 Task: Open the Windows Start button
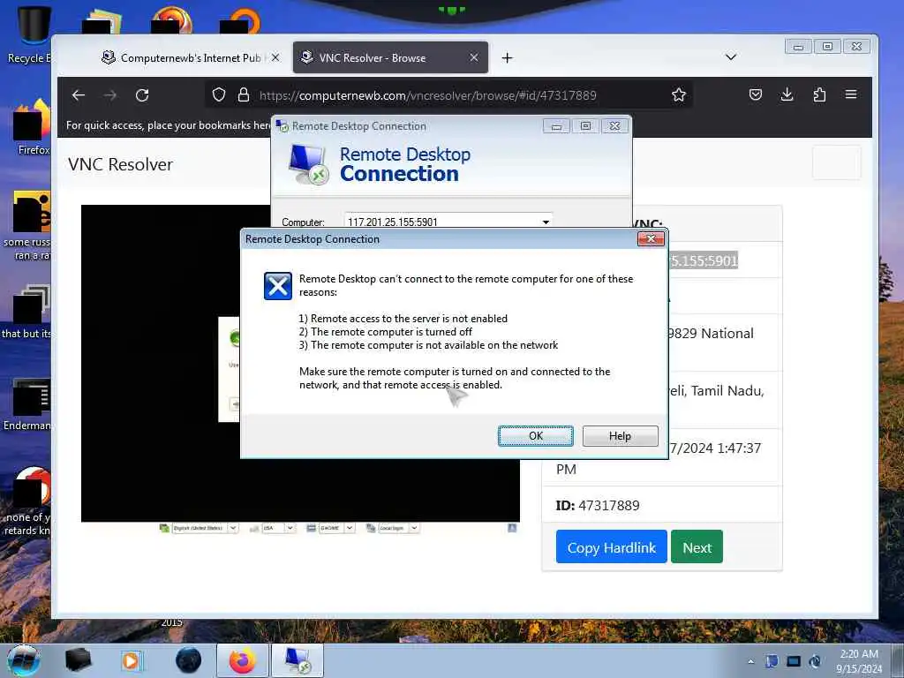(x=23, y=660)
